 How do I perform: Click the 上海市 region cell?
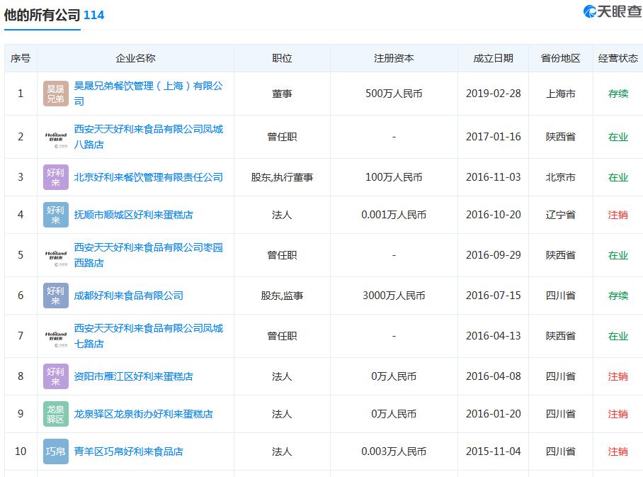point(561,94)
